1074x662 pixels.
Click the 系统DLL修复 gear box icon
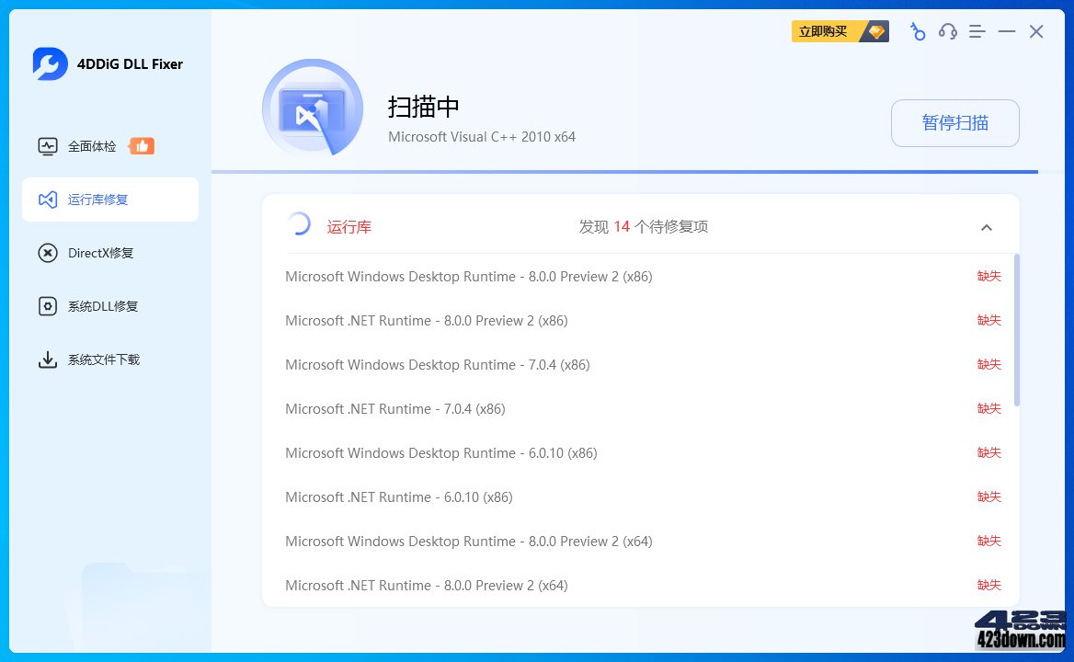[x=47, y=306]
